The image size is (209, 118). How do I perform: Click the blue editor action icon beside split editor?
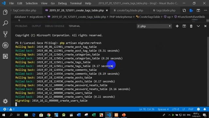point(191,10)
